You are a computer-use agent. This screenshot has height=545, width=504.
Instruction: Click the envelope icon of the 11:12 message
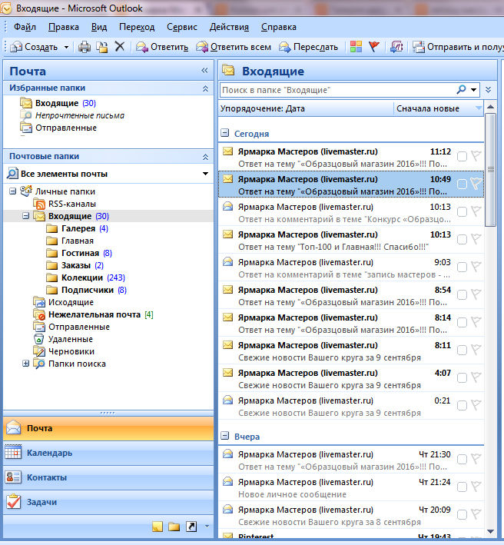pos(228,151)
